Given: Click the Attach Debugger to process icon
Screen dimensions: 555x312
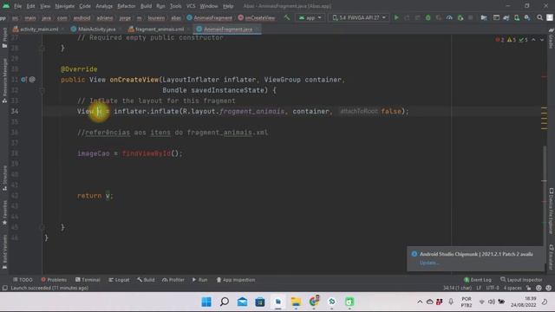Looking at the screenshot, I should [460, 17].
